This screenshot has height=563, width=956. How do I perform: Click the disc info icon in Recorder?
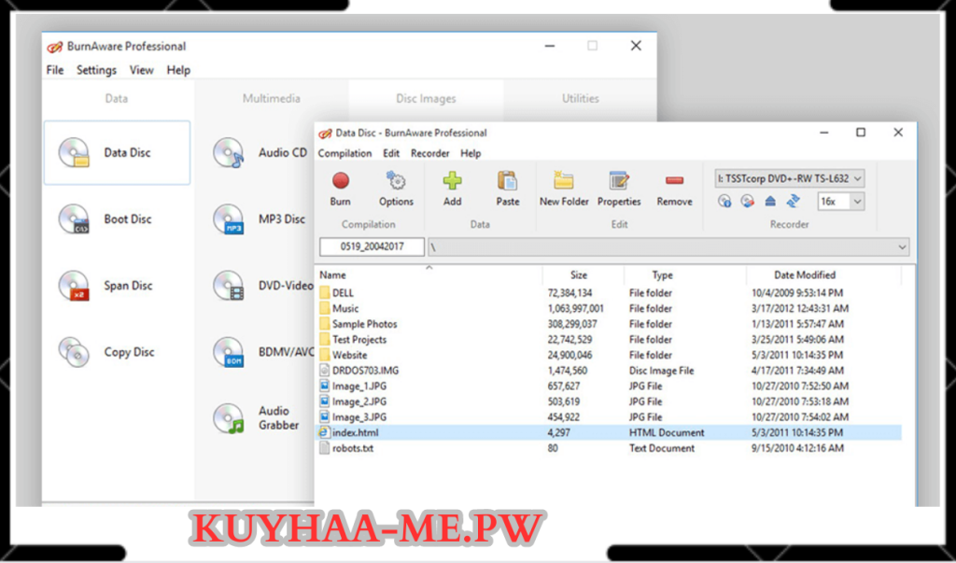pos(724,202)
